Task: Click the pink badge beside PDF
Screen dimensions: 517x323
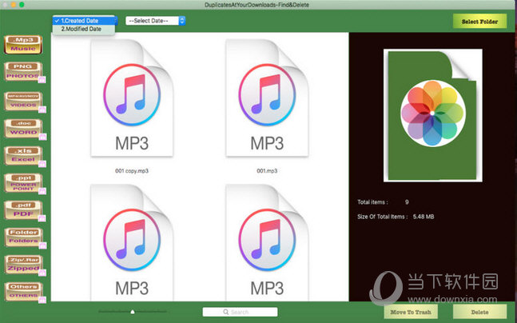Action: click(42, 218)
